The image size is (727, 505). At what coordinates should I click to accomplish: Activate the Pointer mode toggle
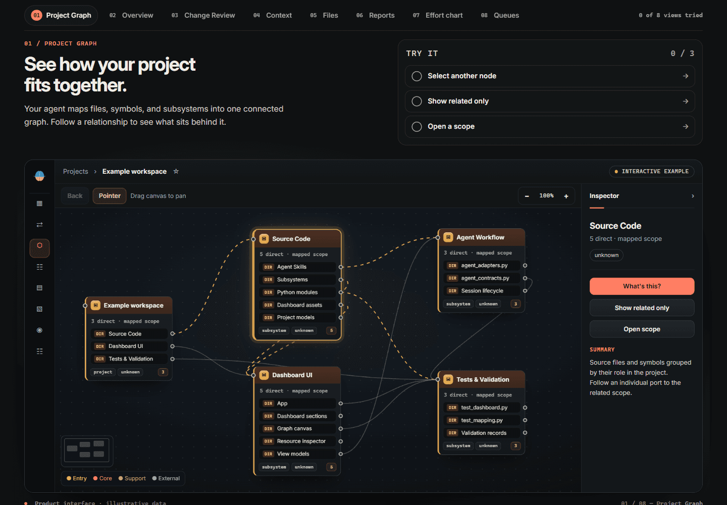110,196
